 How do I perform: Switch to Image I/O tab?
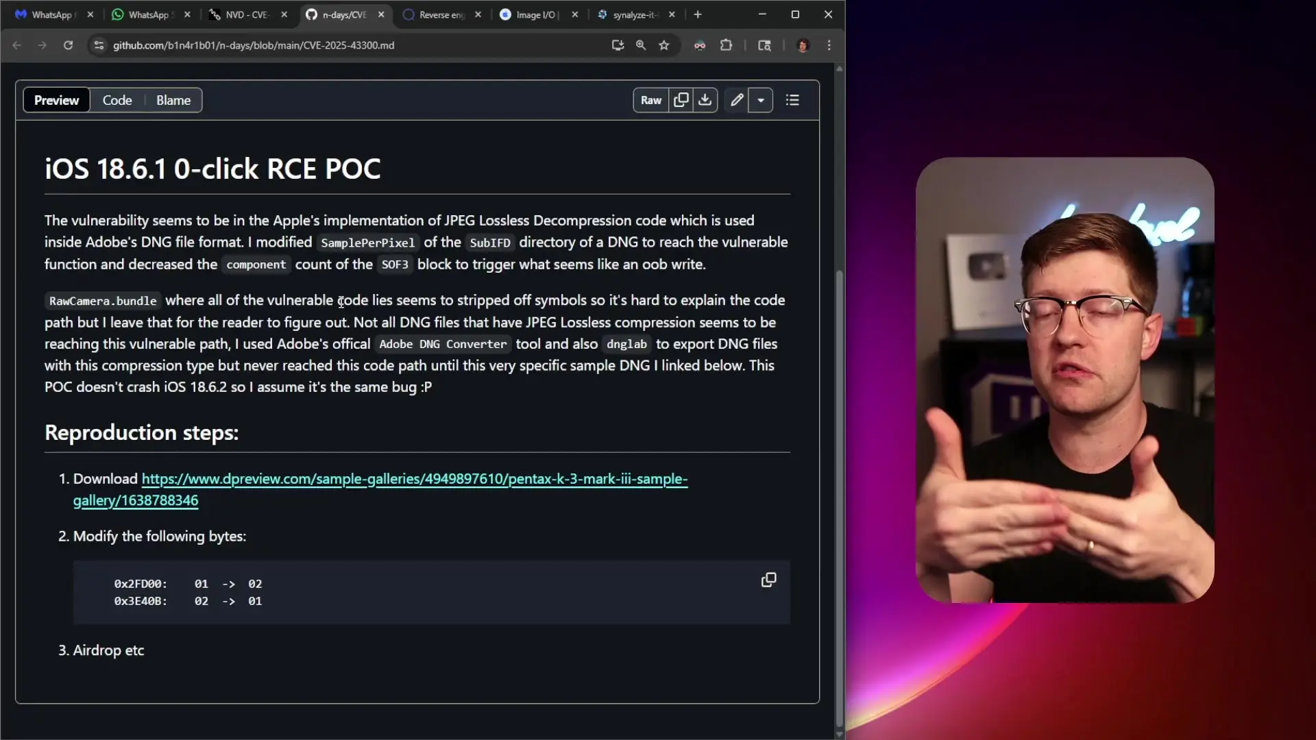536,14
